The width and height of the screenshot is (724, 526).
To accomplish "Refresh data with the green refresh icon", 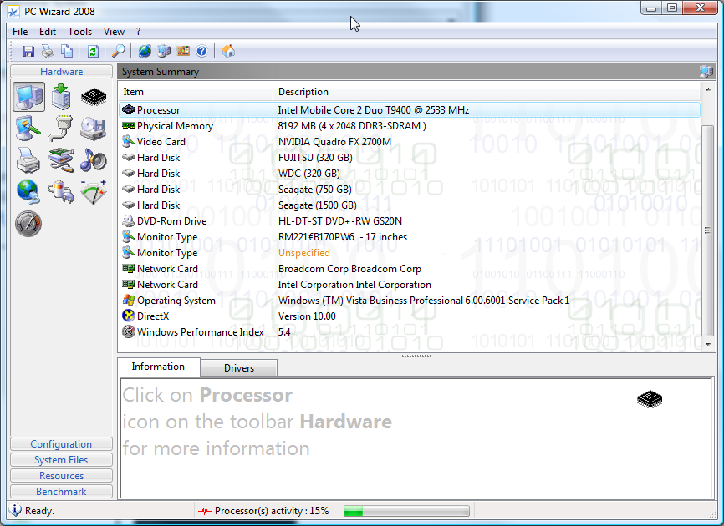I will [x=92, y=51].
